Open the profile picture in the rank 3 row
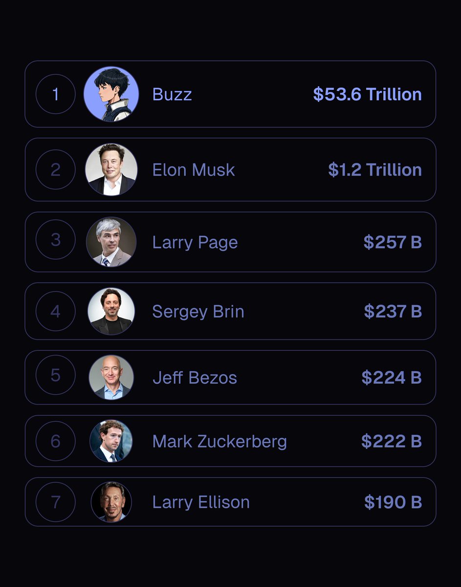 pyautogui.click(x=111, y=242)
